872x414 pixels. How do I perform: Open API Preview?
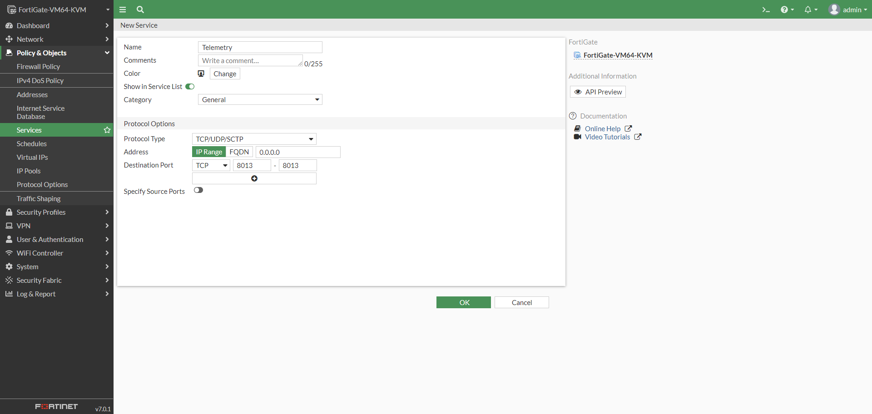click(x=598, y=92)
